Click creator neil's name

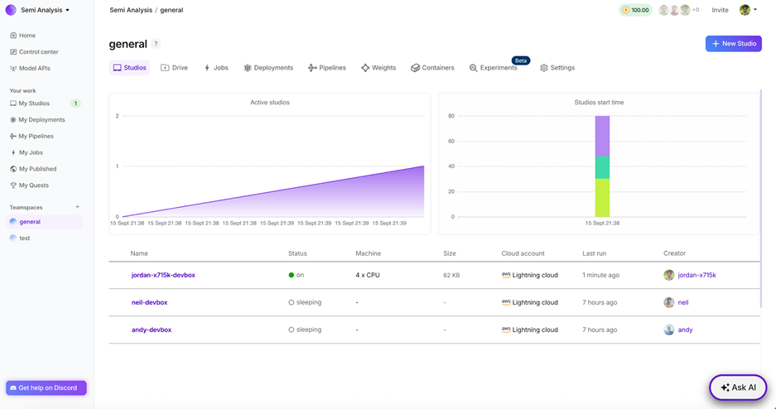[x=683, y=302]
